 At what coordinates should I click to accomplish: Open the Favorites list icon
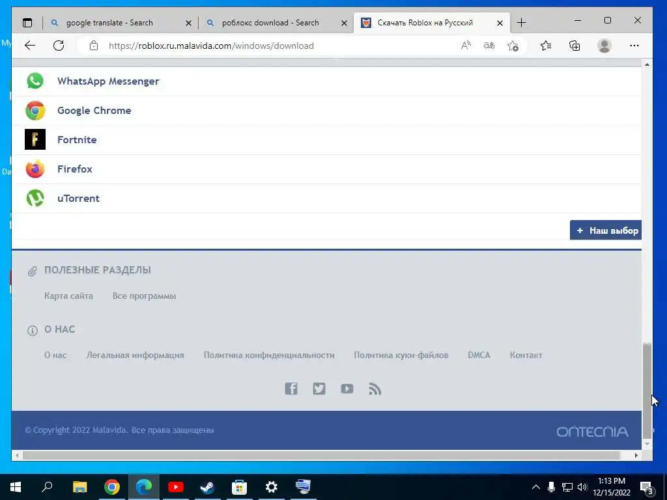point(546,46)
